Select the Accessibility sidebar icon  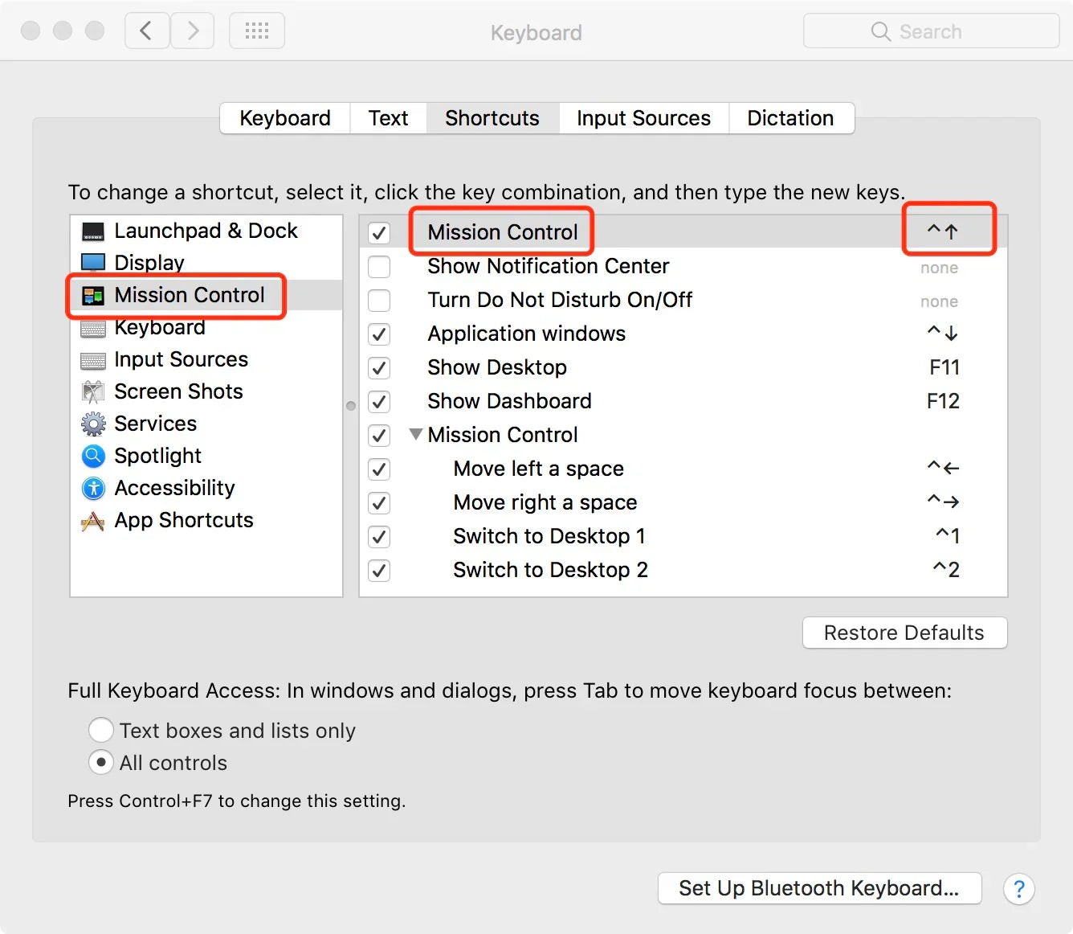pyautogui.click(x=93, y=488)
